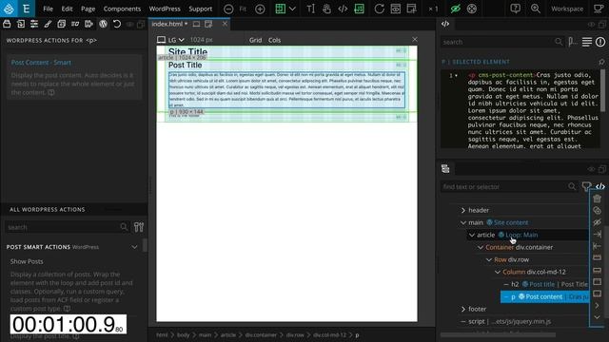Screen dimensions: 609x342
Task: Click the Post Content - Smart action
Action: tap(41, 63)
